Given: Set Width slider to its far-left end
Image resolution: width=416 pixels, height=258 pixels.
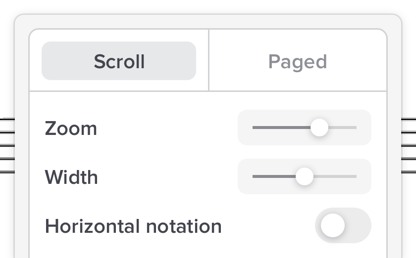Looking at the screenshot, I should pyautogui.click(x=254, y=176).
